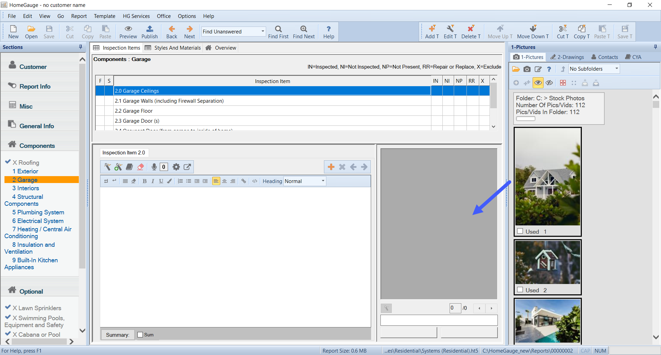This screenshot has width=661, height=355.
Task: Click the birdhouse stock photo thumbnail
Action: coord(547,263)
